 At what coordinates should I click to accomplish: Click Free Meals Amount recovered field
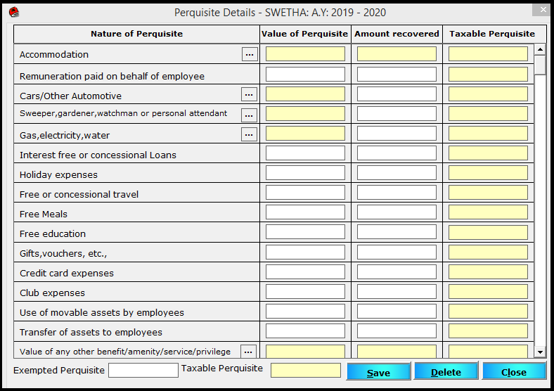click(x=397, y=212)
